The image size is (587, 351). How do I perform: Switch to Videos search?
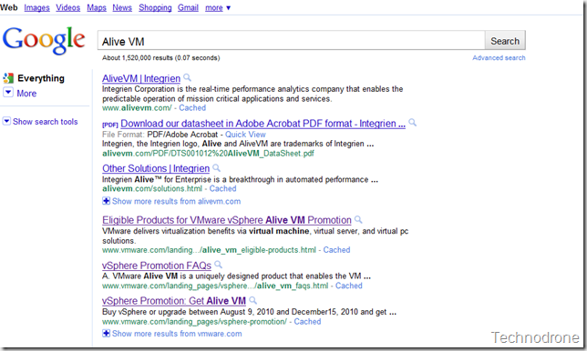68,7
